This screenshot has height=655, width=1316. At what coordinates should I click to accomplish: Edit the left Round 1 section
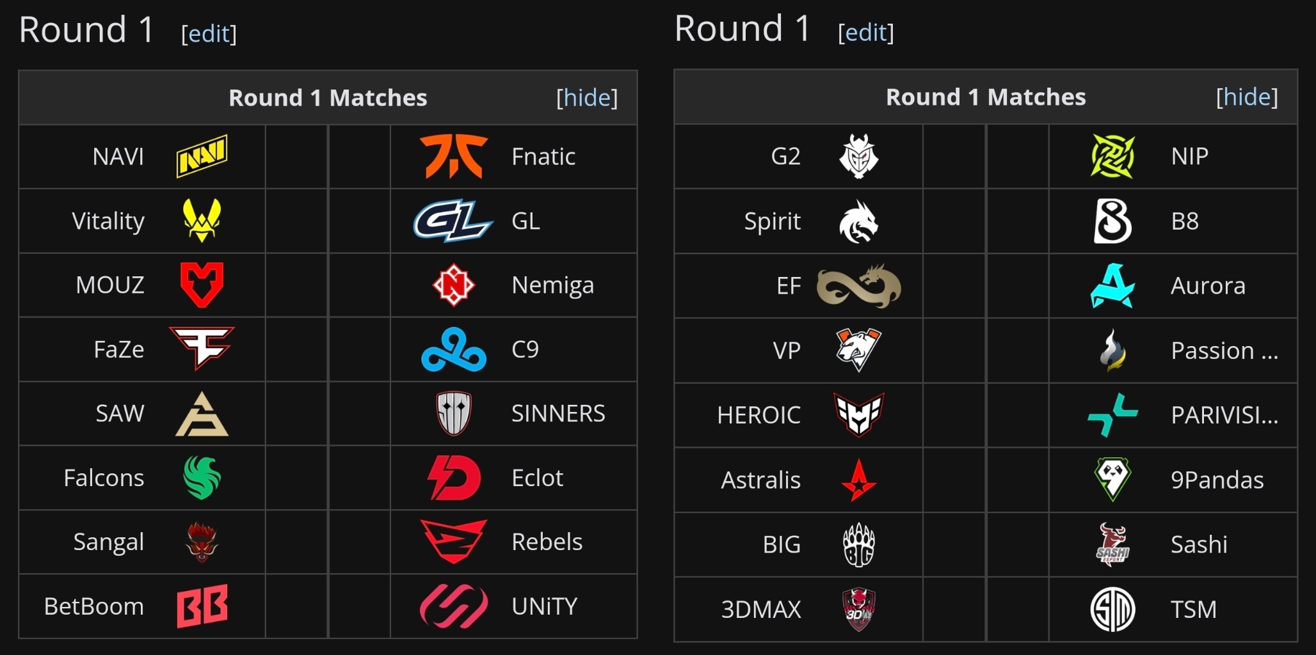click(209, 33)
